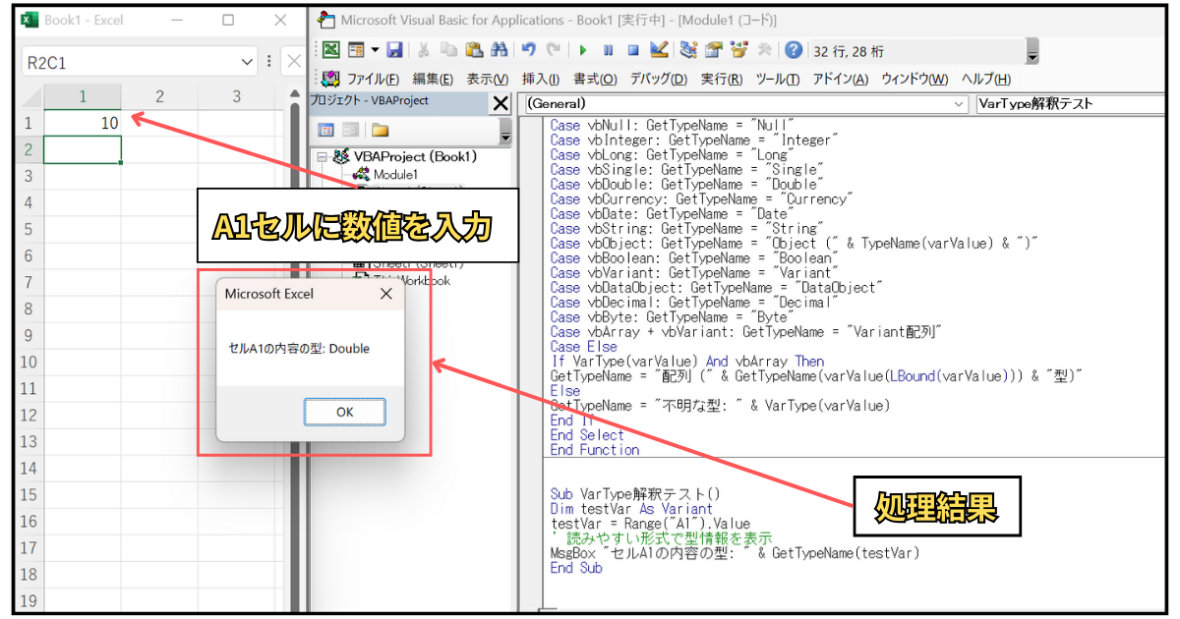Collapse the VBAProject (Book1) tree node
Screen dimensions: 1180x619
click(x=321, y=156)
